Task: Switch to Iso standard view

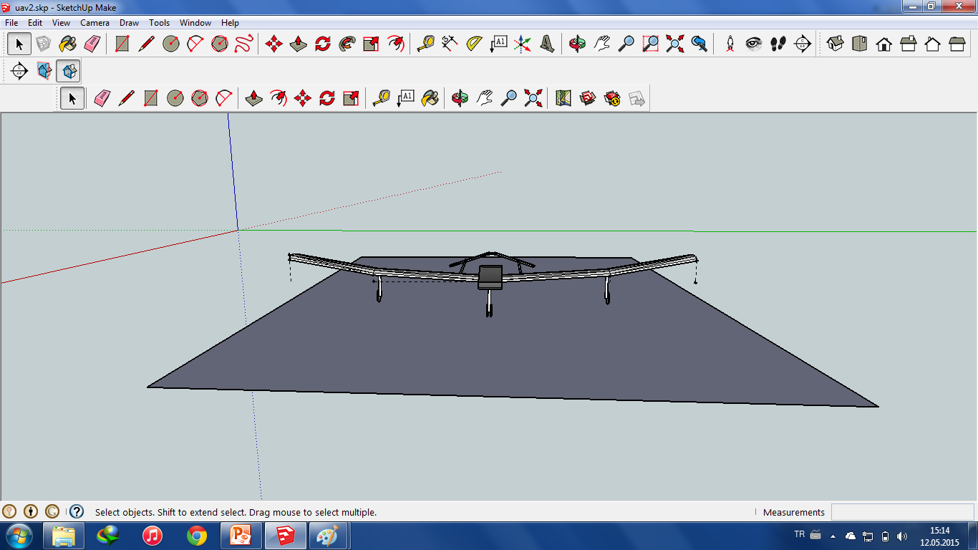Action: coord(836,44)
